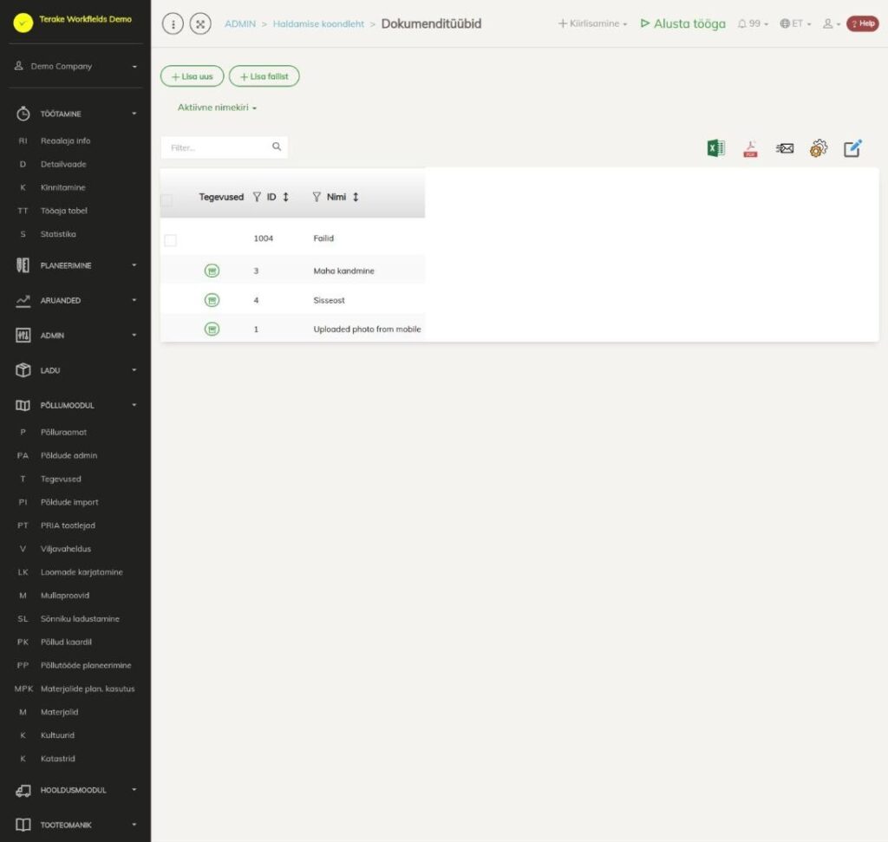
Task: Sort by Nimi column arrows
Action: click(356, 197)
